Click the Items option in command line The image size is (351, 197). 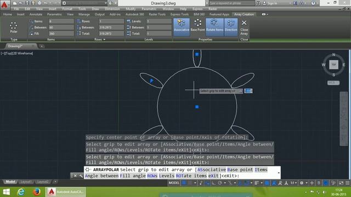(261, 170)
